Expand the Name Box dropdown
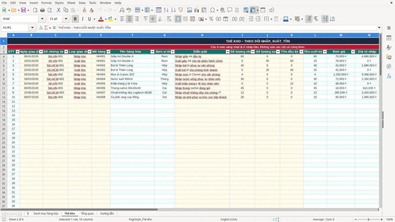Screen dimensions: 395x222 pyautogui.click(x=32, y=28)
